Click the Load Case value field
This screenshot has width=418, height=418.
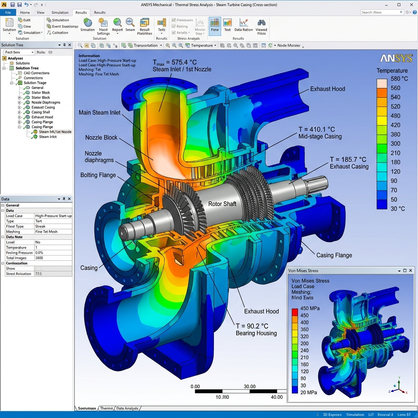(x=53, y=216)
